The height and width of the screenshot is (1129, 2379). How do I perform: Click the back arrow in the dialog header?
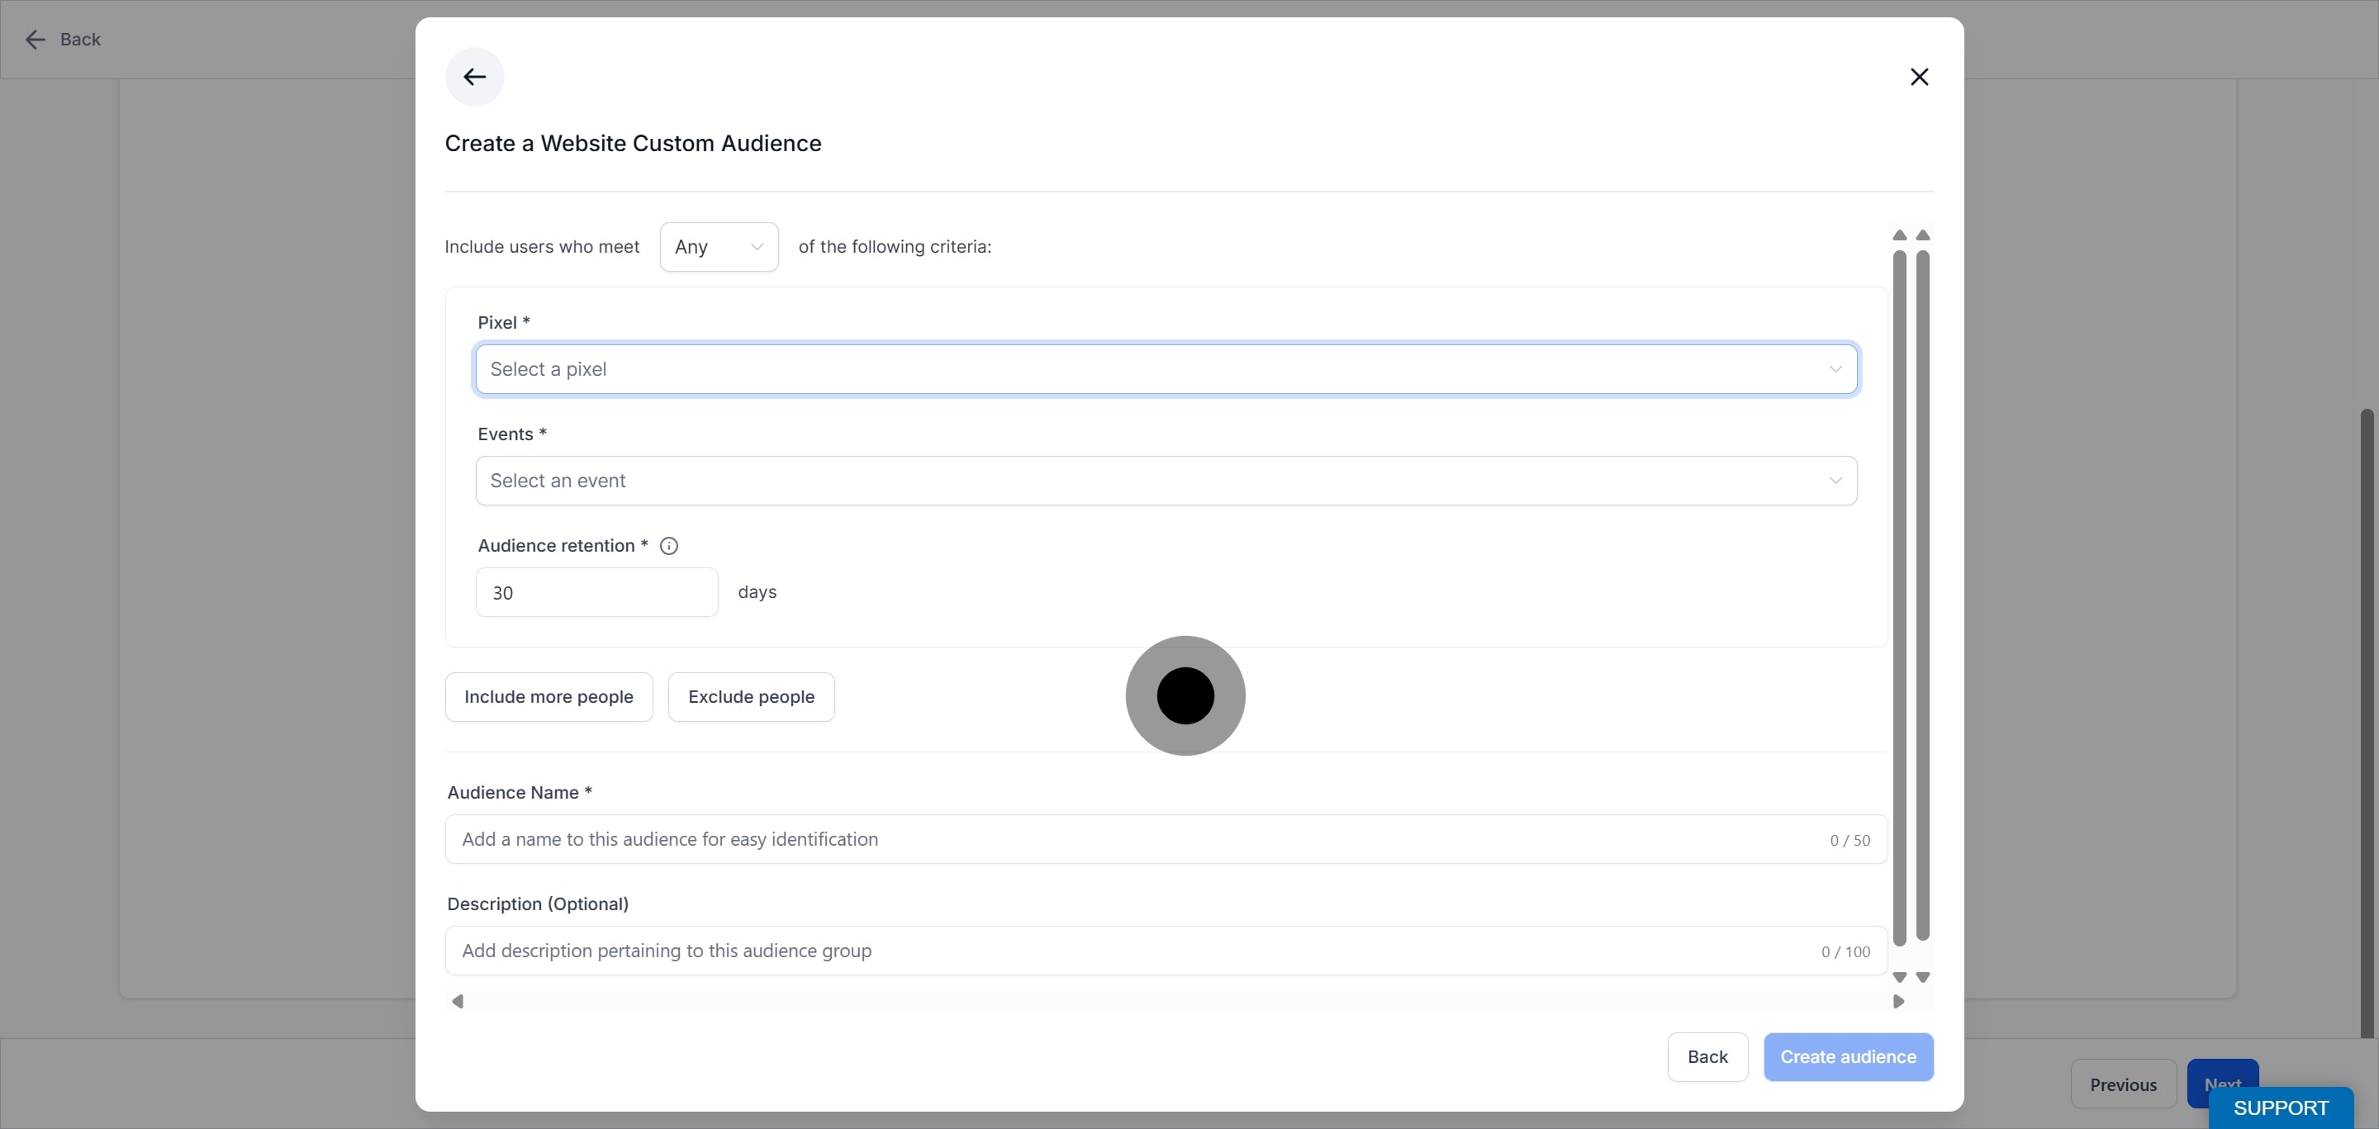click(x=475, y=77)
